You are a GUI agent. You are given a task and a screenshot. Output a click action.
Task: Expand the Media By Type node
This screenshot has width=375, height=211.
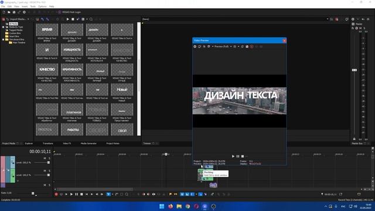4,27
